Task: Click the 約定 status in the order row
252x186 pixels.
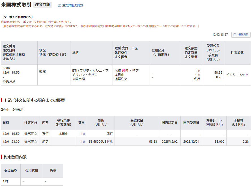Action: [x=42, y=72]
